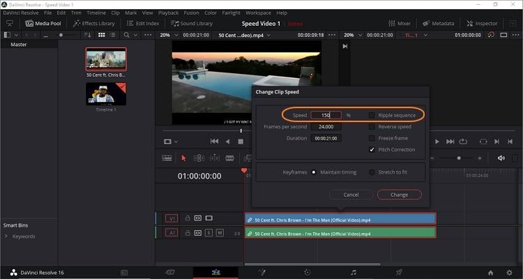Switch media pool to thumbnail view
The height and width of the screenshot is (279, 523).
pyautogui.click(x=102, y=35)
